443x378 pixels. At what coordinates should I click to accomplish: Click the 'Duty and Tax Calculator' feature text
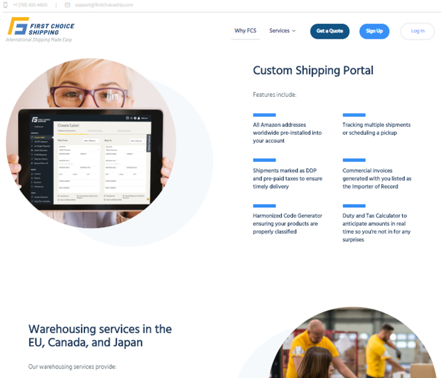[x=377, y=227]
